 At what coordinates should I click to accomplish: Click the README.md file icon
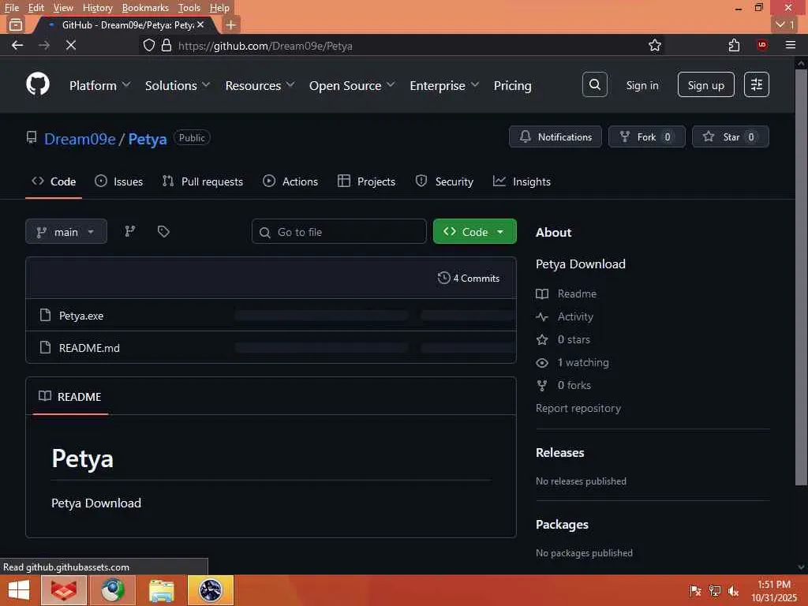(45, 347)
